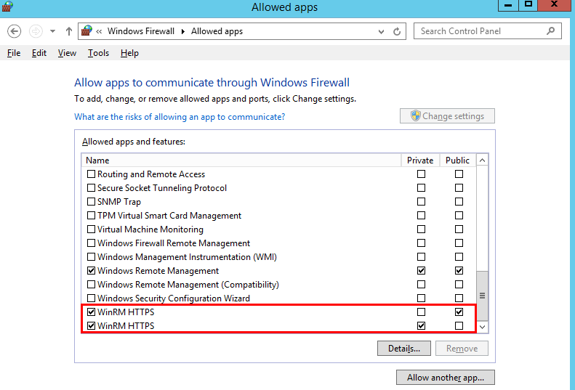Click the Public column header

coord(458,161)
